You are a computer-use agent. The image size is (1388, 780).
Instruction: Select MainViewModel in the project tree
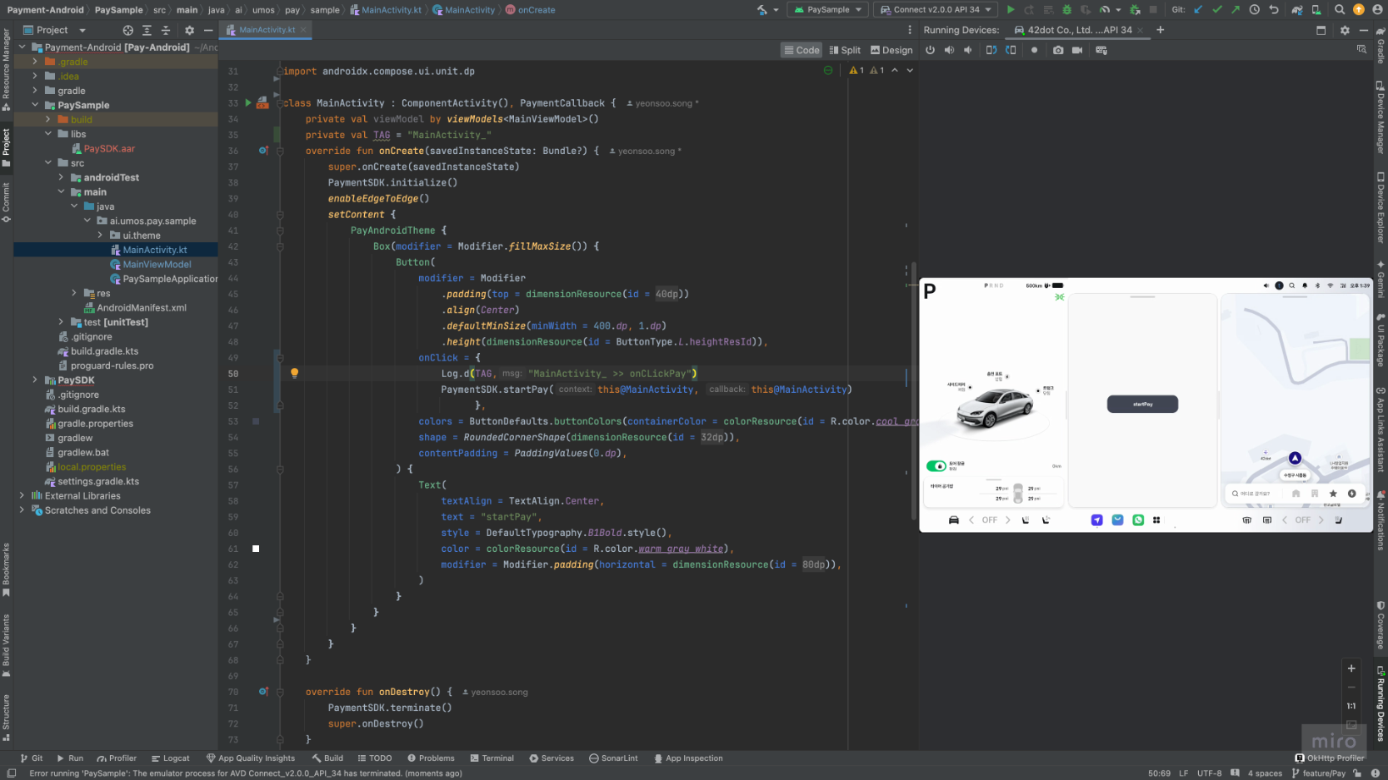(x=157, y=265)
